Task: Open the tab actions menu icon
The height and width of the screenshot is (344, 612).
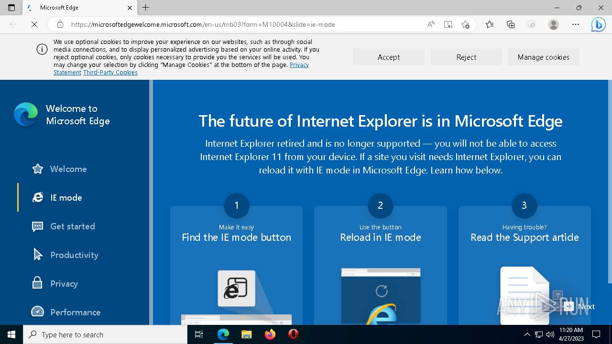Action: 11,8
